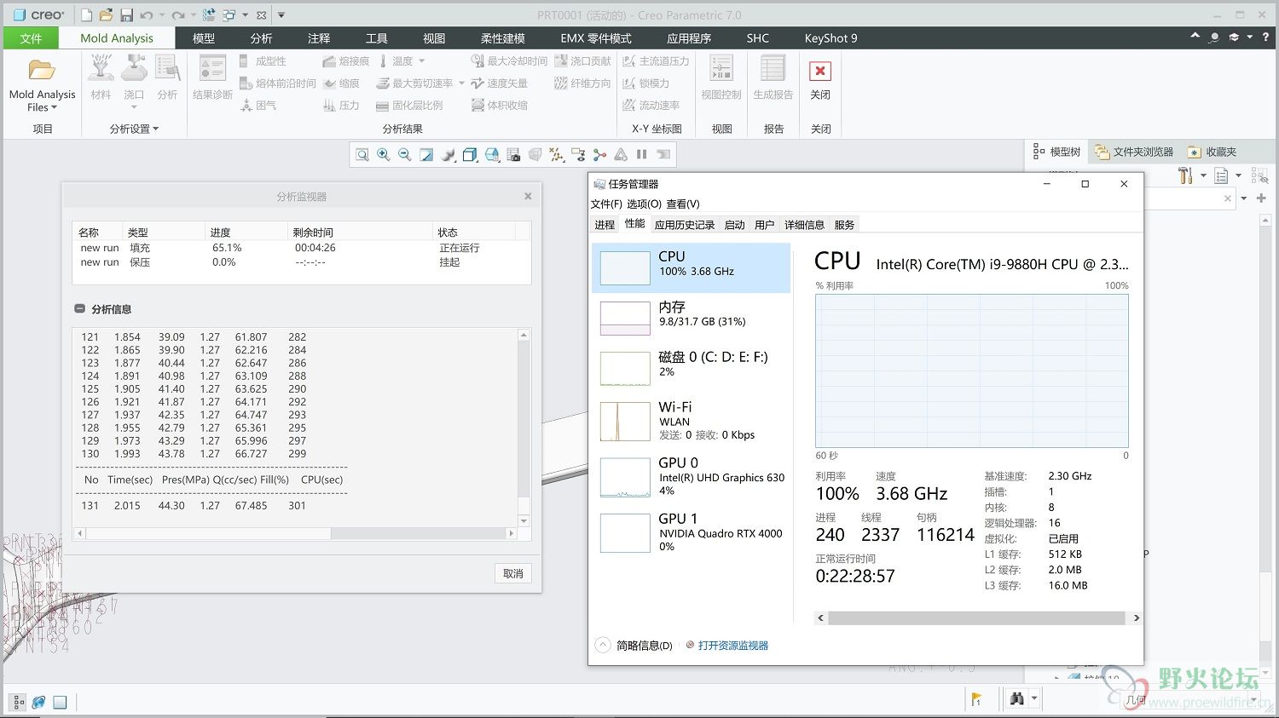Viewport: 1279px width, 718px height.
Task: Open the model tree show options dropdown arrow
Action: click(1239, 175)
